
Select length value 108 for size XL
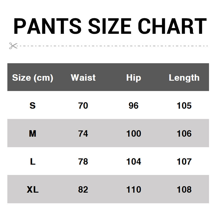184,190
